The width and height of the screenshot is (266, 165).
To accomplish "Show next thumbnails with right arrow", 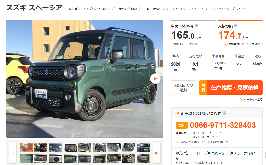I will point(157,153).
